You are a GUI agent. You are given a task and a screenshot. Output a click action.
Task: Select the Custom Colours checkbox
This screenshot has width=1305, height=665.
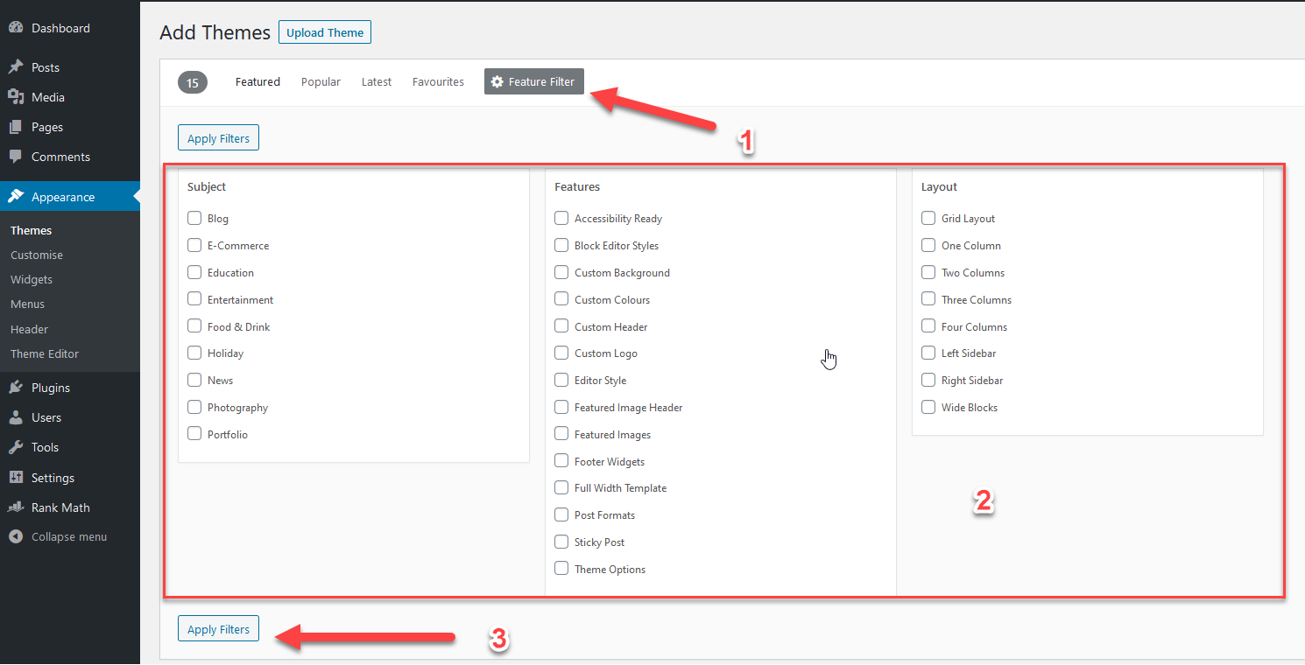[x=561, y=299]
